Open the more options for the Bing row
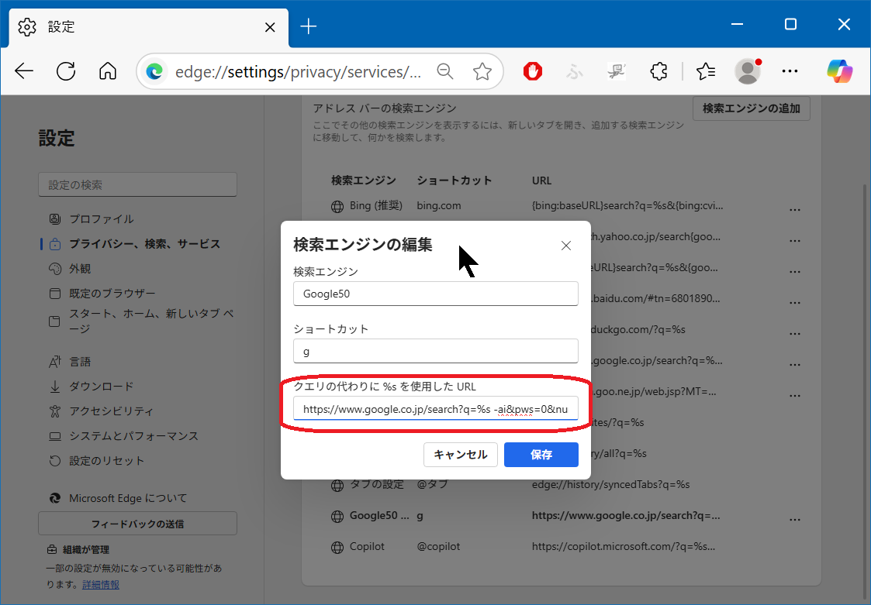 coord(794,209)
